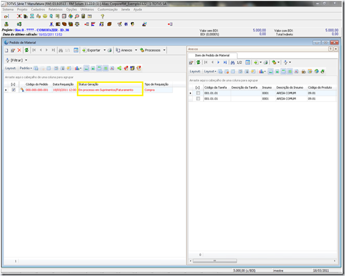Open the chart dropdown arrow in Anexos toolbar

tap(265, 71)
